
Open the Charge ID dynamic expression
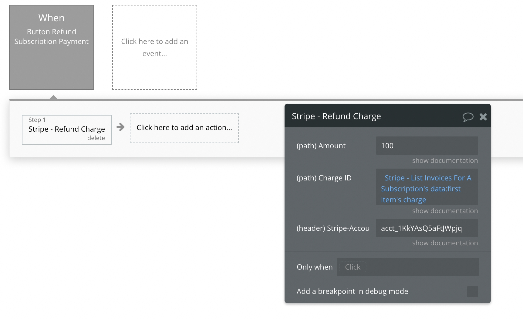[427, 189]
